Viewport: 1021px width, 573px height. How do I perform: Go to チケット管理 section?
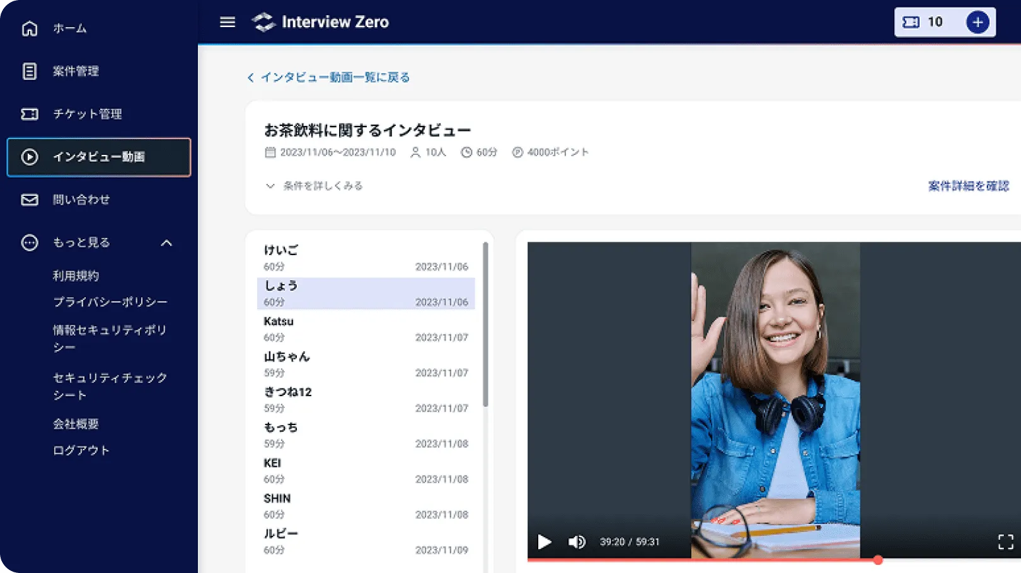coord(87,114)
